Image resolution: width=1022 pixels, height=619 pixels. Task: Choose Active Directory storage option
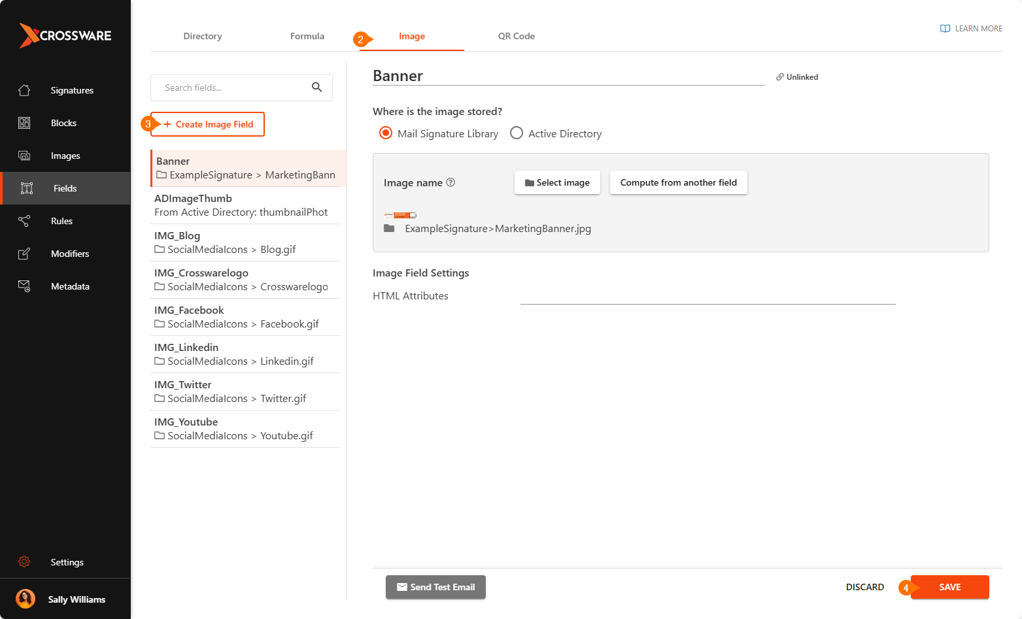(x=517, y=133)
